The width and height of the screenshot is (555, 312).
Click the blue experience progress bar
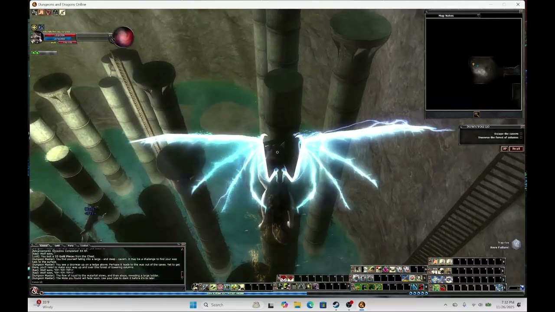point(225,293)
